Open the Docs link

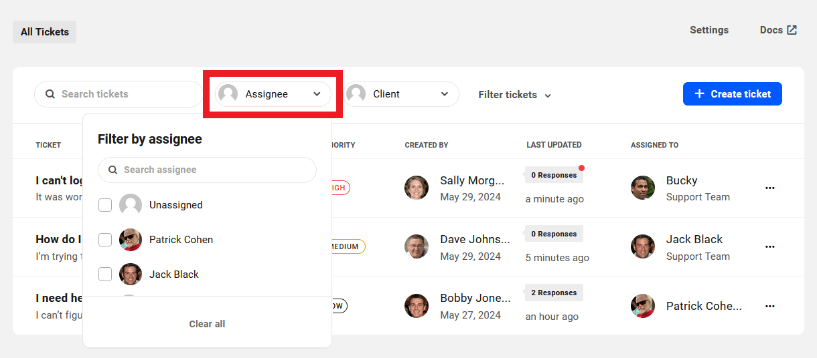pos(771,30)
